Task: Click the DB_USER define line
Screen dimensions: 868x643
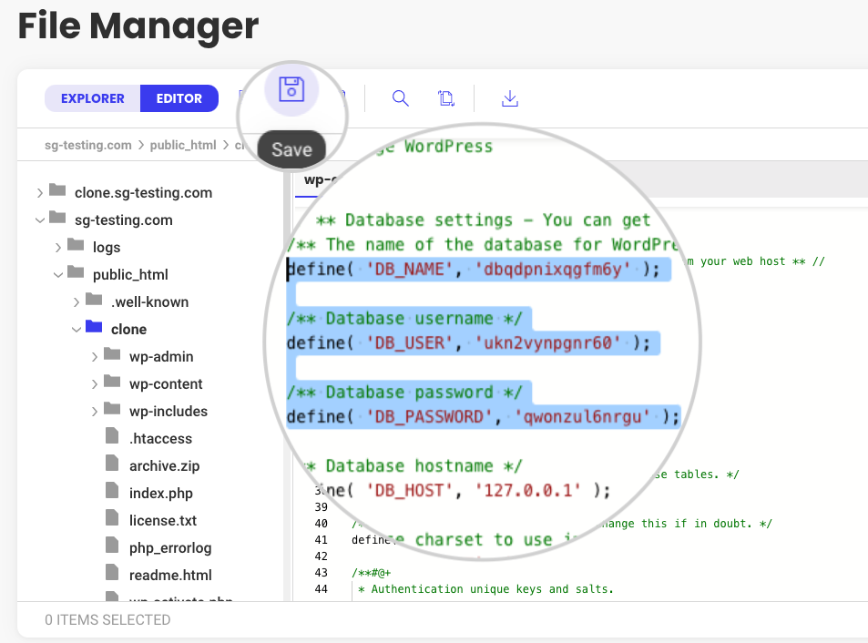Action: pos(468,343)
